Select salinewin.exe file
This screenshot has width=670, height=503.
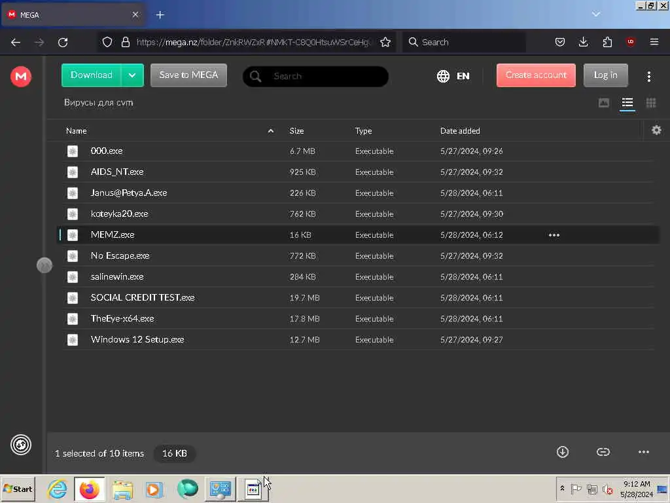[359, 277]
